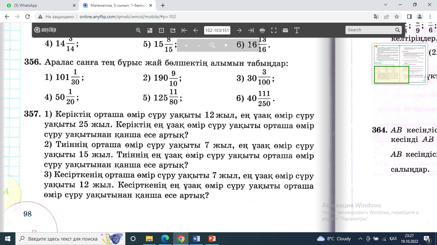This screenshot has width=437, height=245.
Task: Click the share icon in AnyFlip toolbar
Action: pos(173,30)
